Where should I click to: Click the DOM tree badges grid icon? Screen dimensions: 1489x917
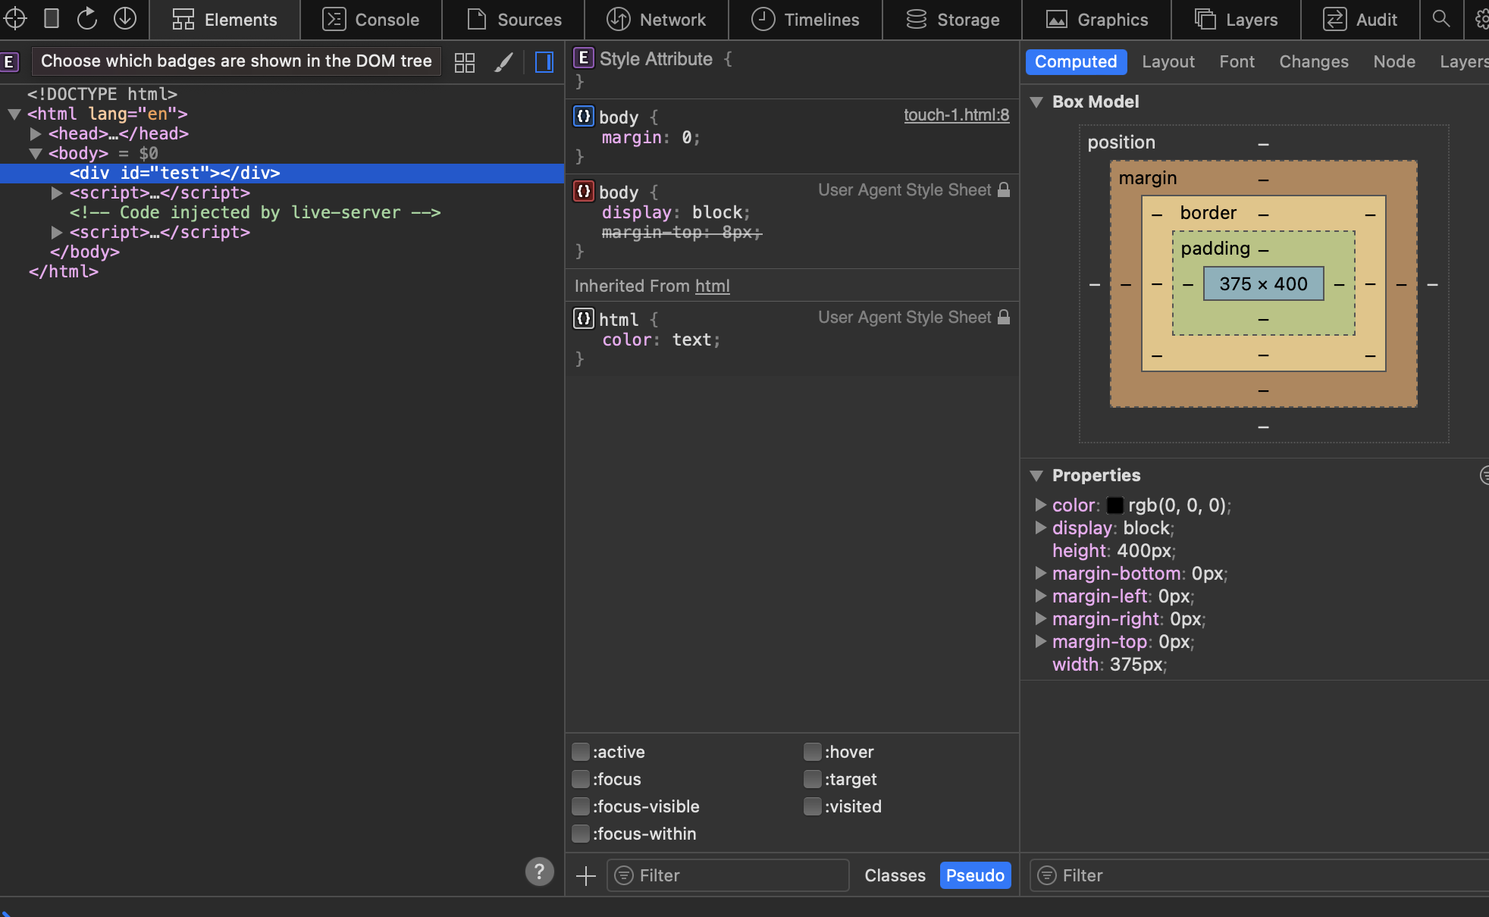(464, 62)
